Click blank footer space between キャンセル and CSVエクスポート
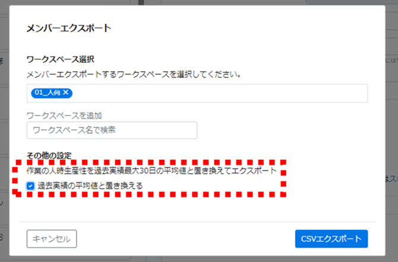 [x=184, y=239]
